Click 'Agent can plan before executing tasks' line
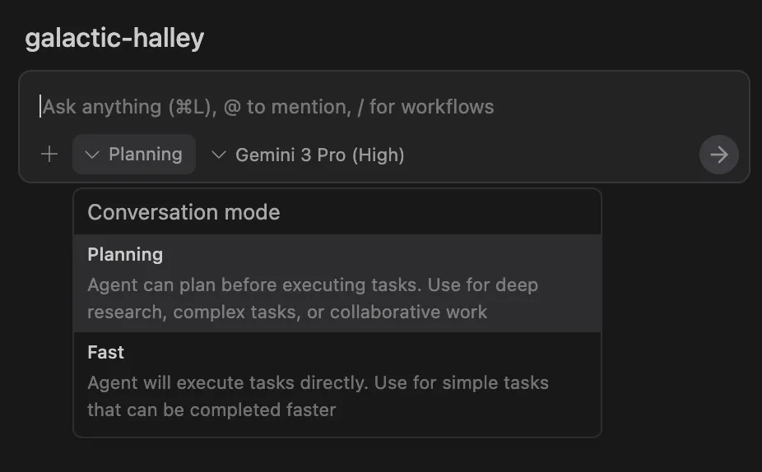This screenshot has height=472, width=762. click(x=313, y=285)
